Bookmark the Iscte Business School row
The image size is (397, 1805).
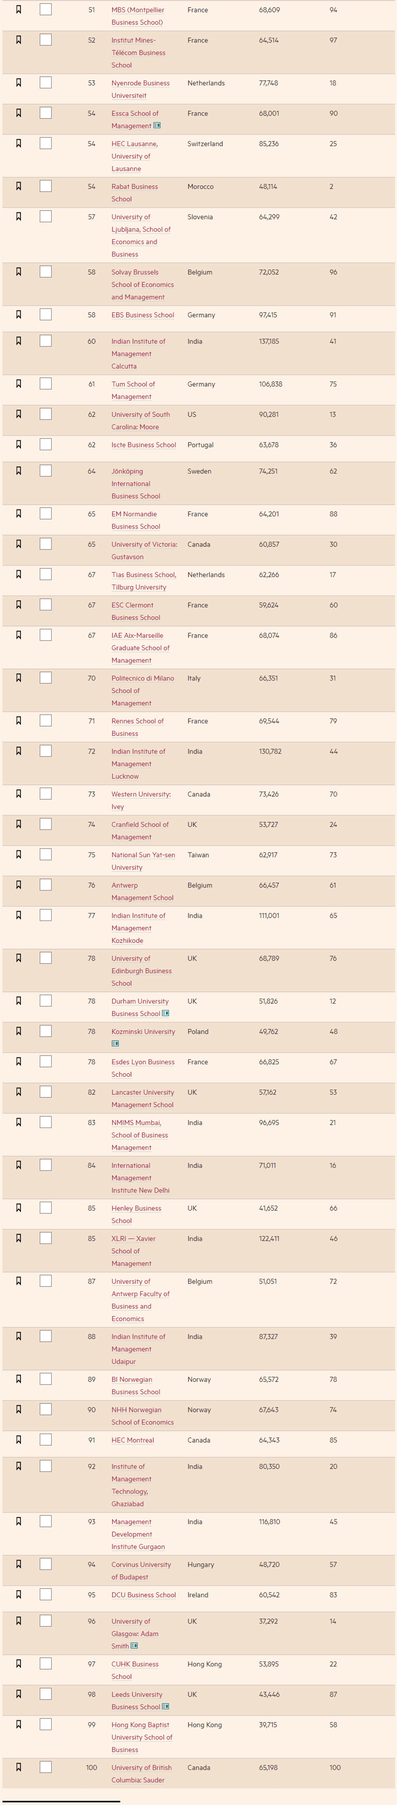pos(18,444)
